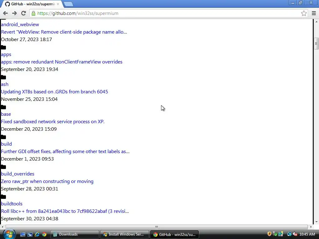319x239 pixels.
Task: Click the tray icon left of network
Action: [x=281, y=234]
